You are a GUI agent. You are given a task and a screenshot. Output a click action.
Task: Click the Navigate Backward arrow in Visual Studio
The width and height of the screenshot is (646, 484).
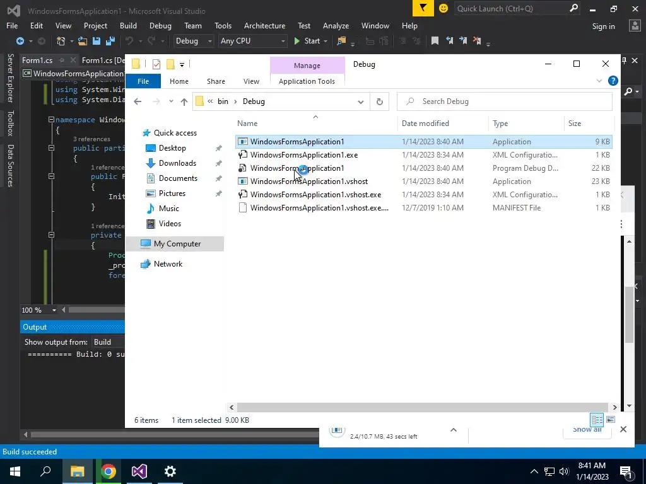click(20, 41)
